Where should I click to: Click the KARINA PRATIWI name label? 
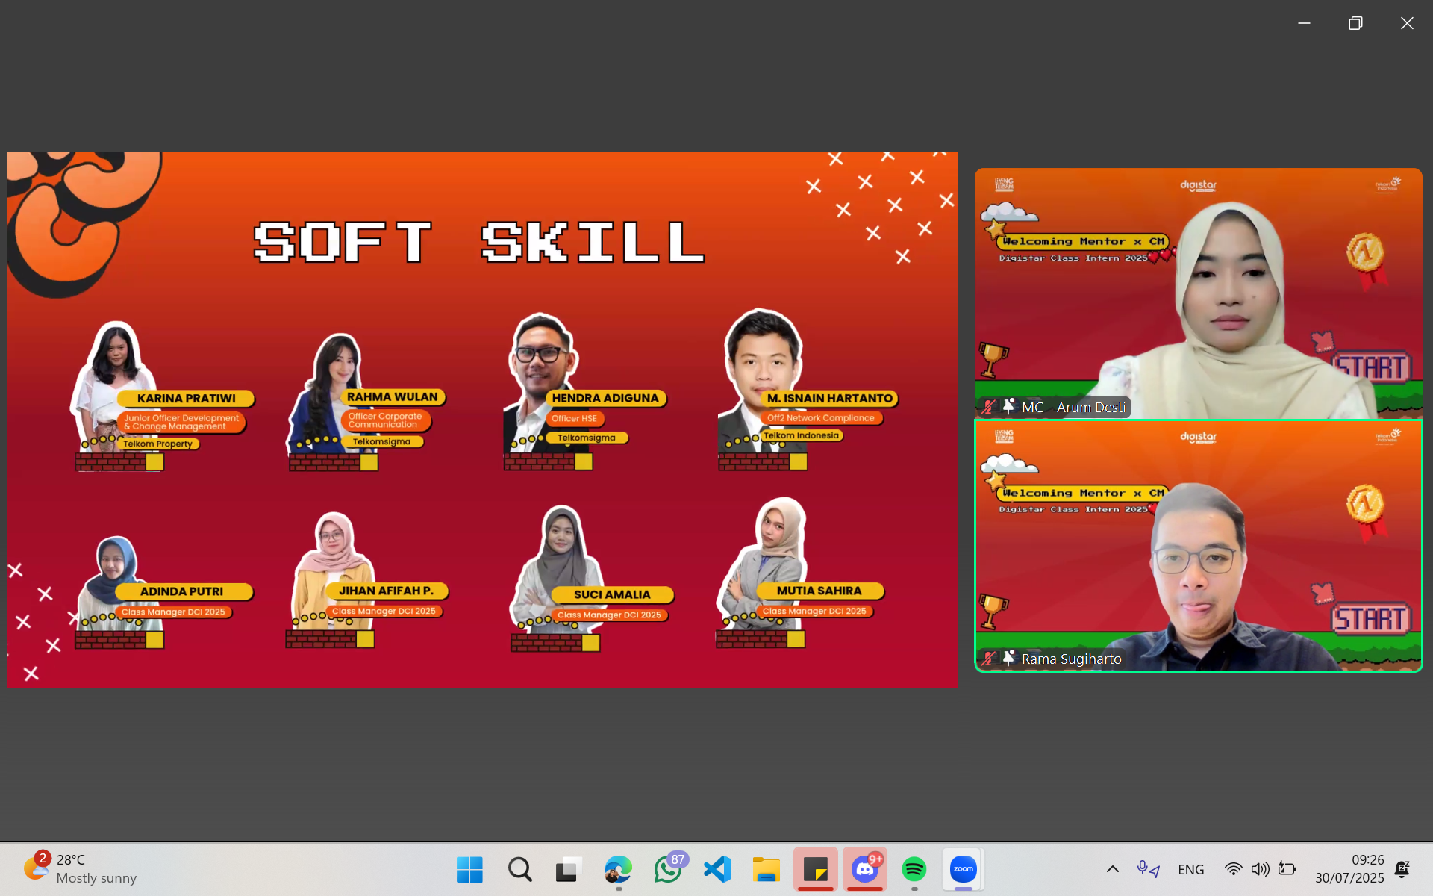(x=186, y=399)
